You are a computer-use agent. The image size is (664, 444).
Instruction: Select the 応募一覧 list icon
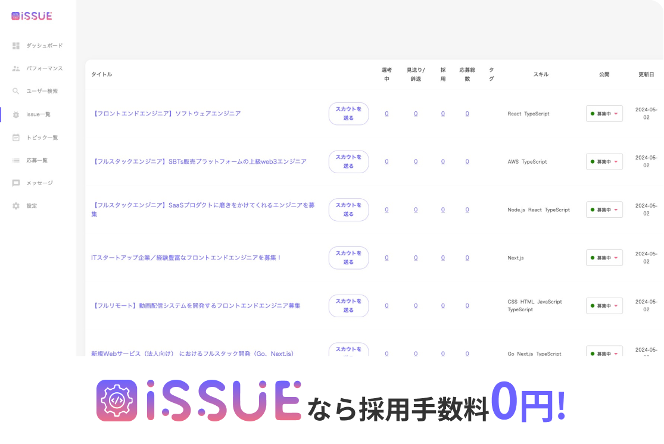coord(15,160)
